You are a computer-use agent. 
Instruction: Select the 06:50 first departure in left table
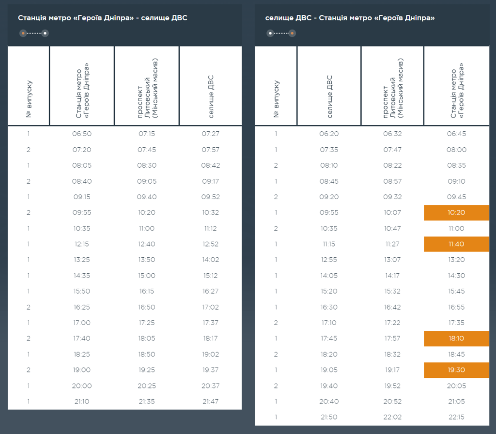point(81,134)
